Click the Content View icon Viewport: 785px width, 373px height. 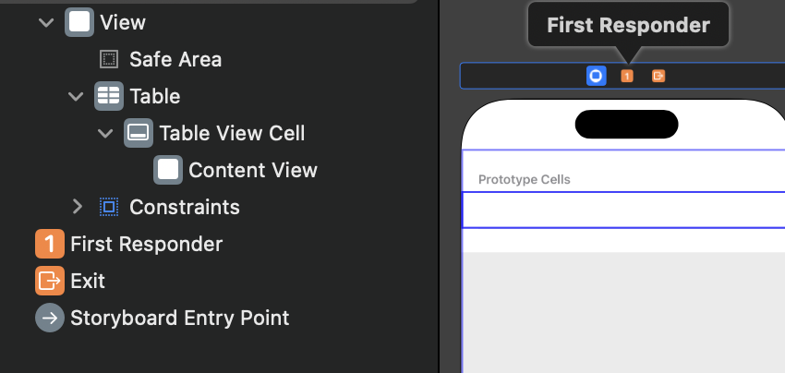click(x=168, y=170)
